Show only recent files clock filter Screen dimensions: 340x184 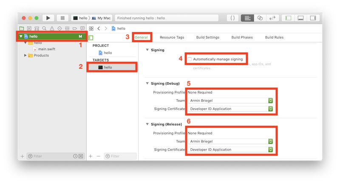pos(75,156)
